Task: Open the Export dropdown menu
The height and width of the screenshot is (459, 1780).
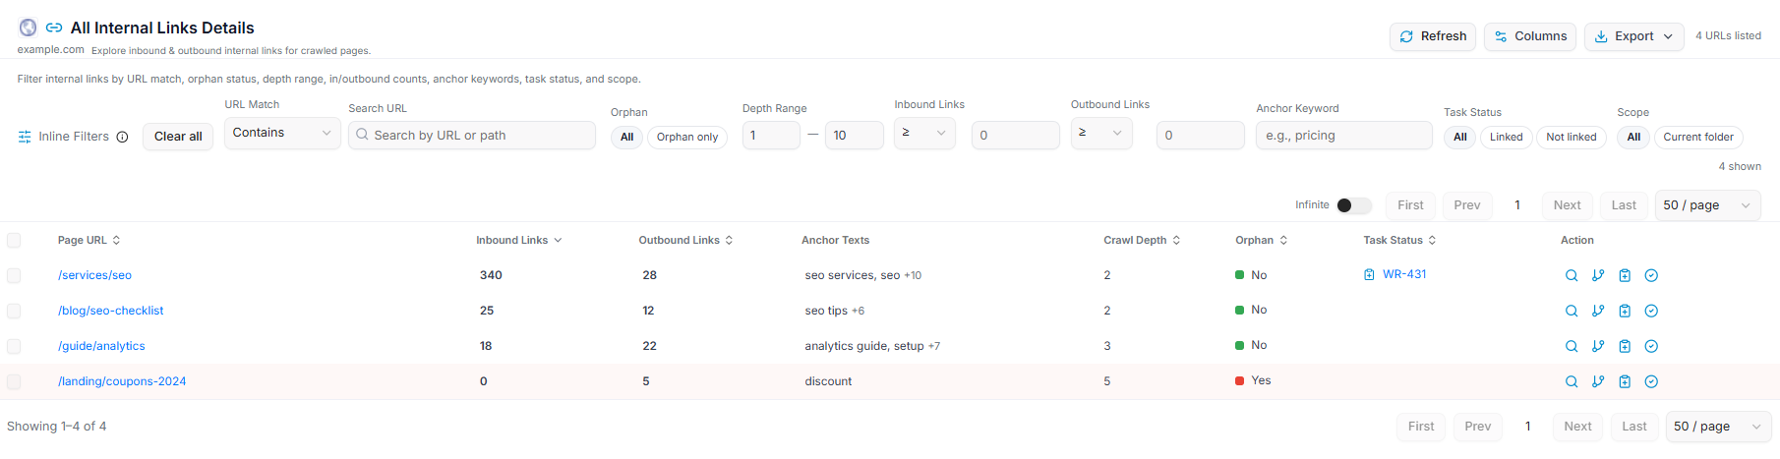Action: (1633, 36)
